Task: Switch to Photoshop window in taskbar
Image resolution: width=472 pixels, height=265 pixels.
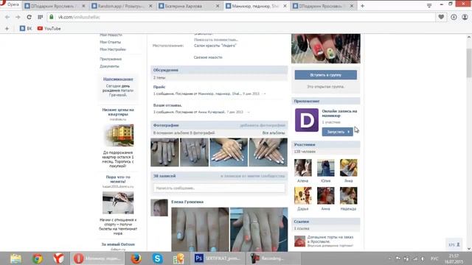Action: pos(218,258)
